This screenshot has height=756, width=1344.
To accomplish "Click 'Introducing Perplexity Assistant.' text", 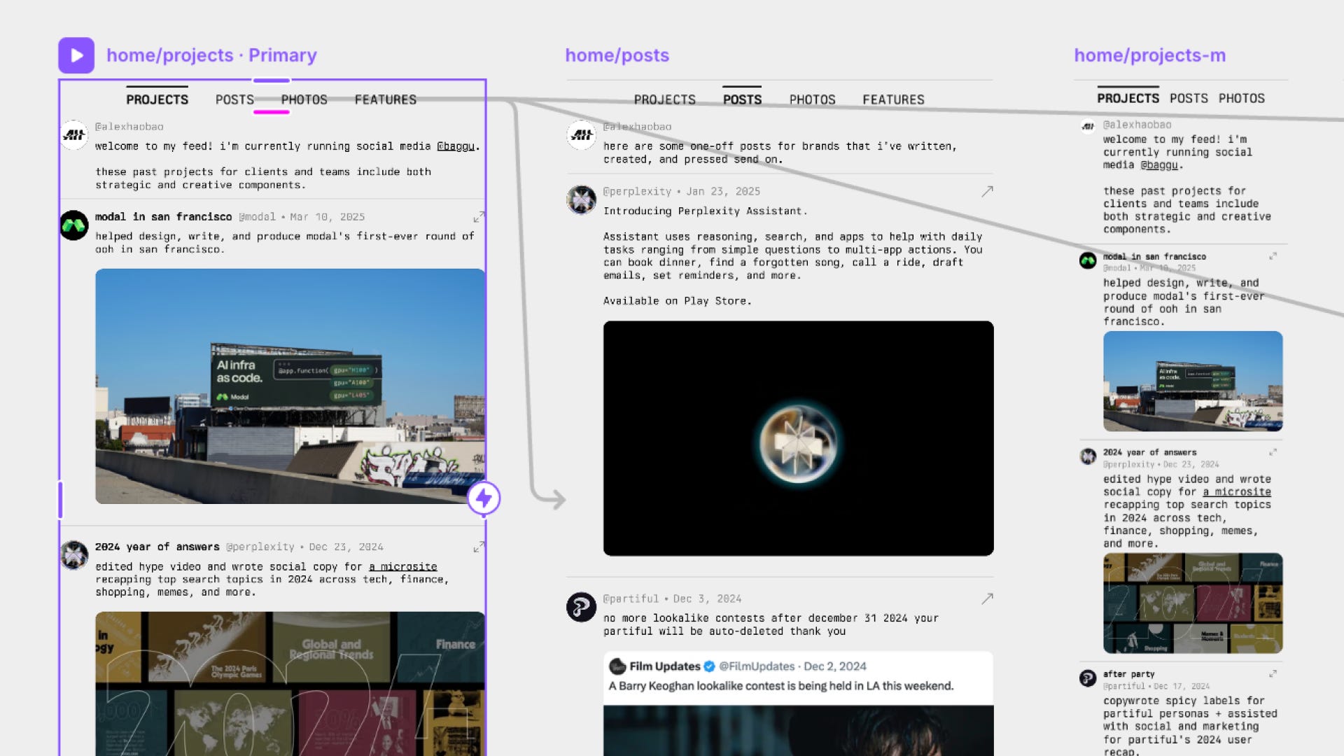I will [706, 211].
